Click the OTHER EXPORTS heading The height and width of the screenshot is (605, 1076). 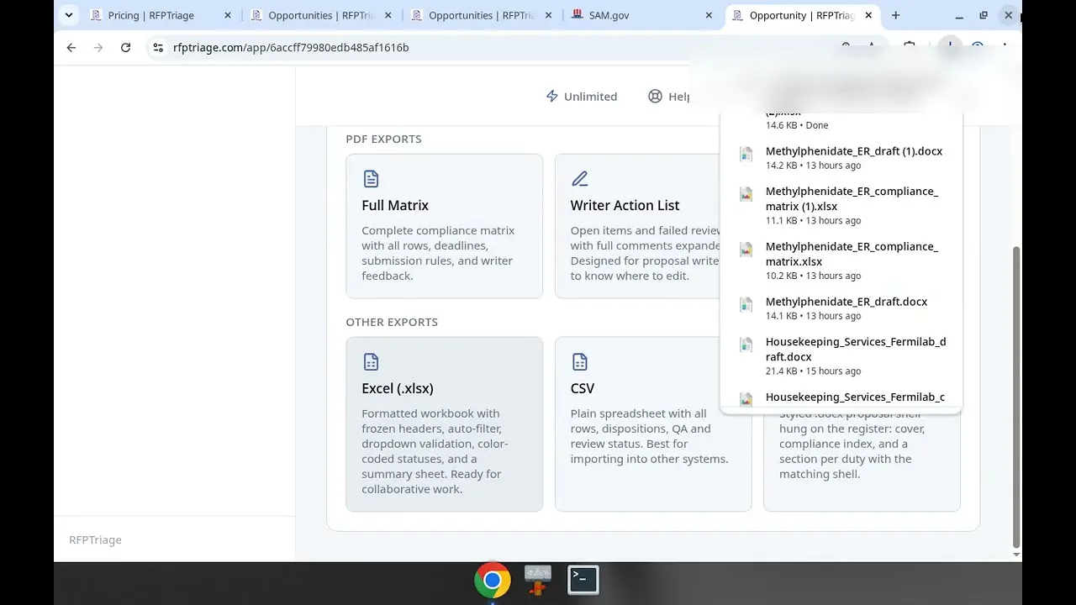[x=392, y=322]
